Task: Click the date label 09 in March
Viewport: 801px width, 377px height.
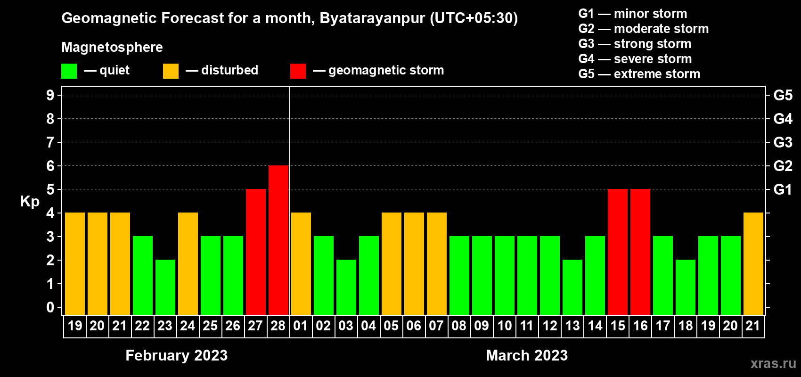Action: 482,326
